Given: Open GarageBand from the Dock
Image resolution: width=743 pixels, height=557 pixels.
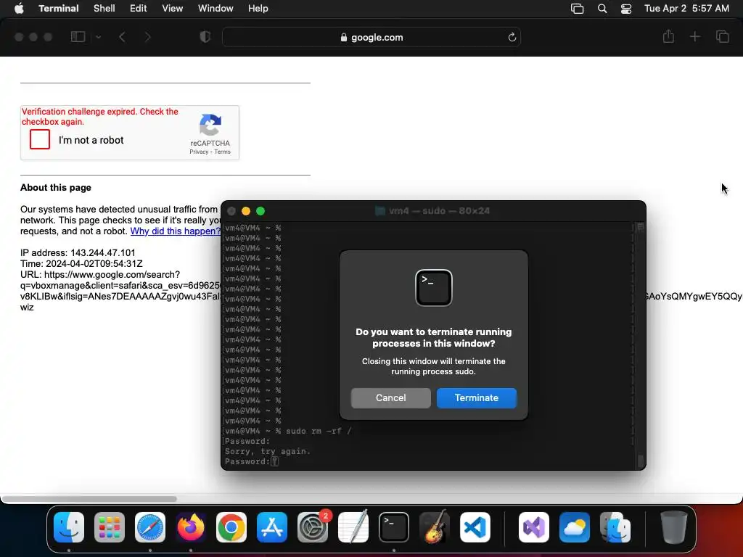Looking at the screenshot, I should (435, 527).
